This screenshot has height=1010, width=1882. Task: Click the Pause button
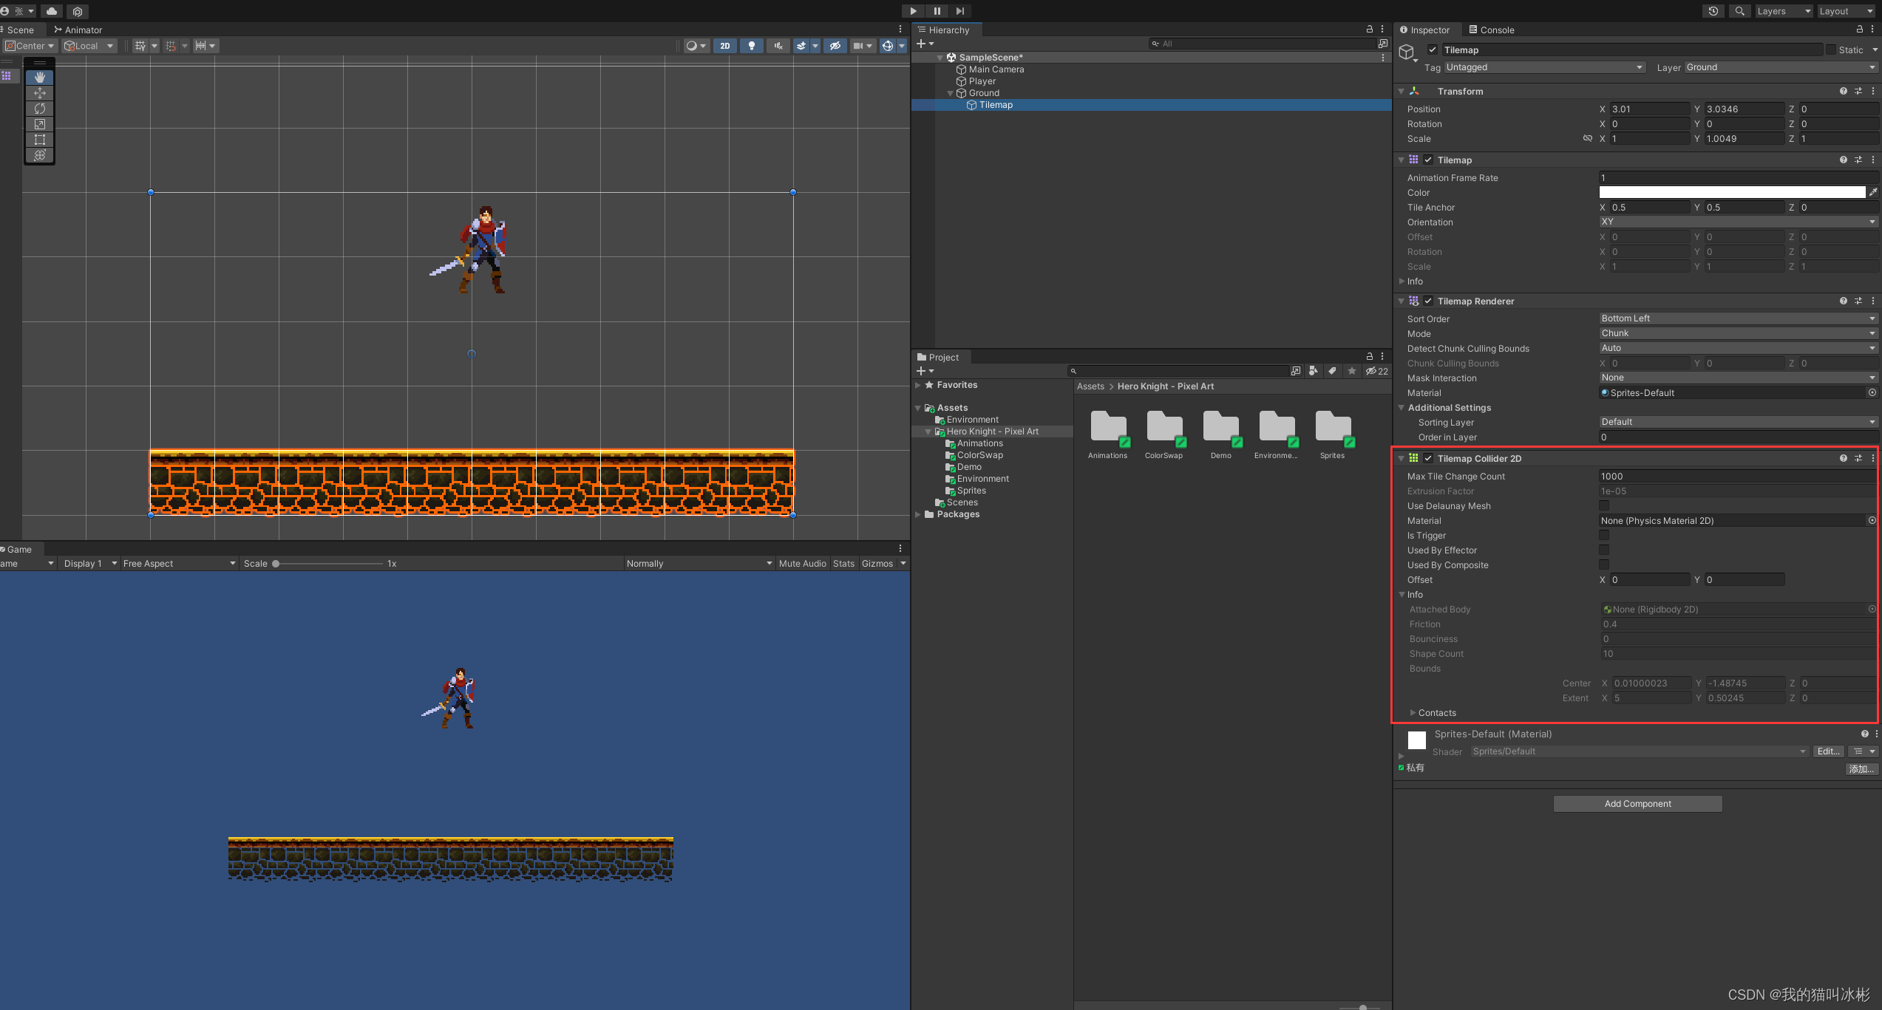point(937,11)
